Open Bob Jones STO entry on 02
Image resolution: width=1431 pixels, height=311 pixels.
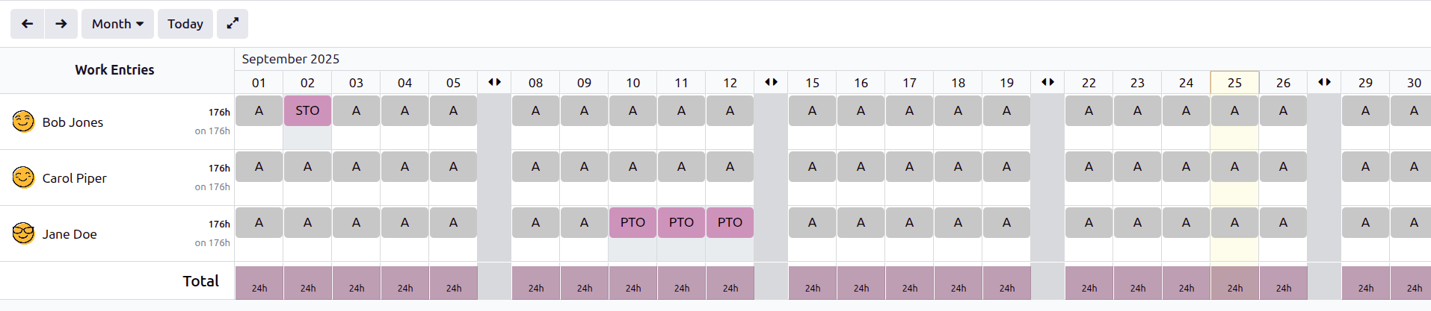(x=307, y=110)
